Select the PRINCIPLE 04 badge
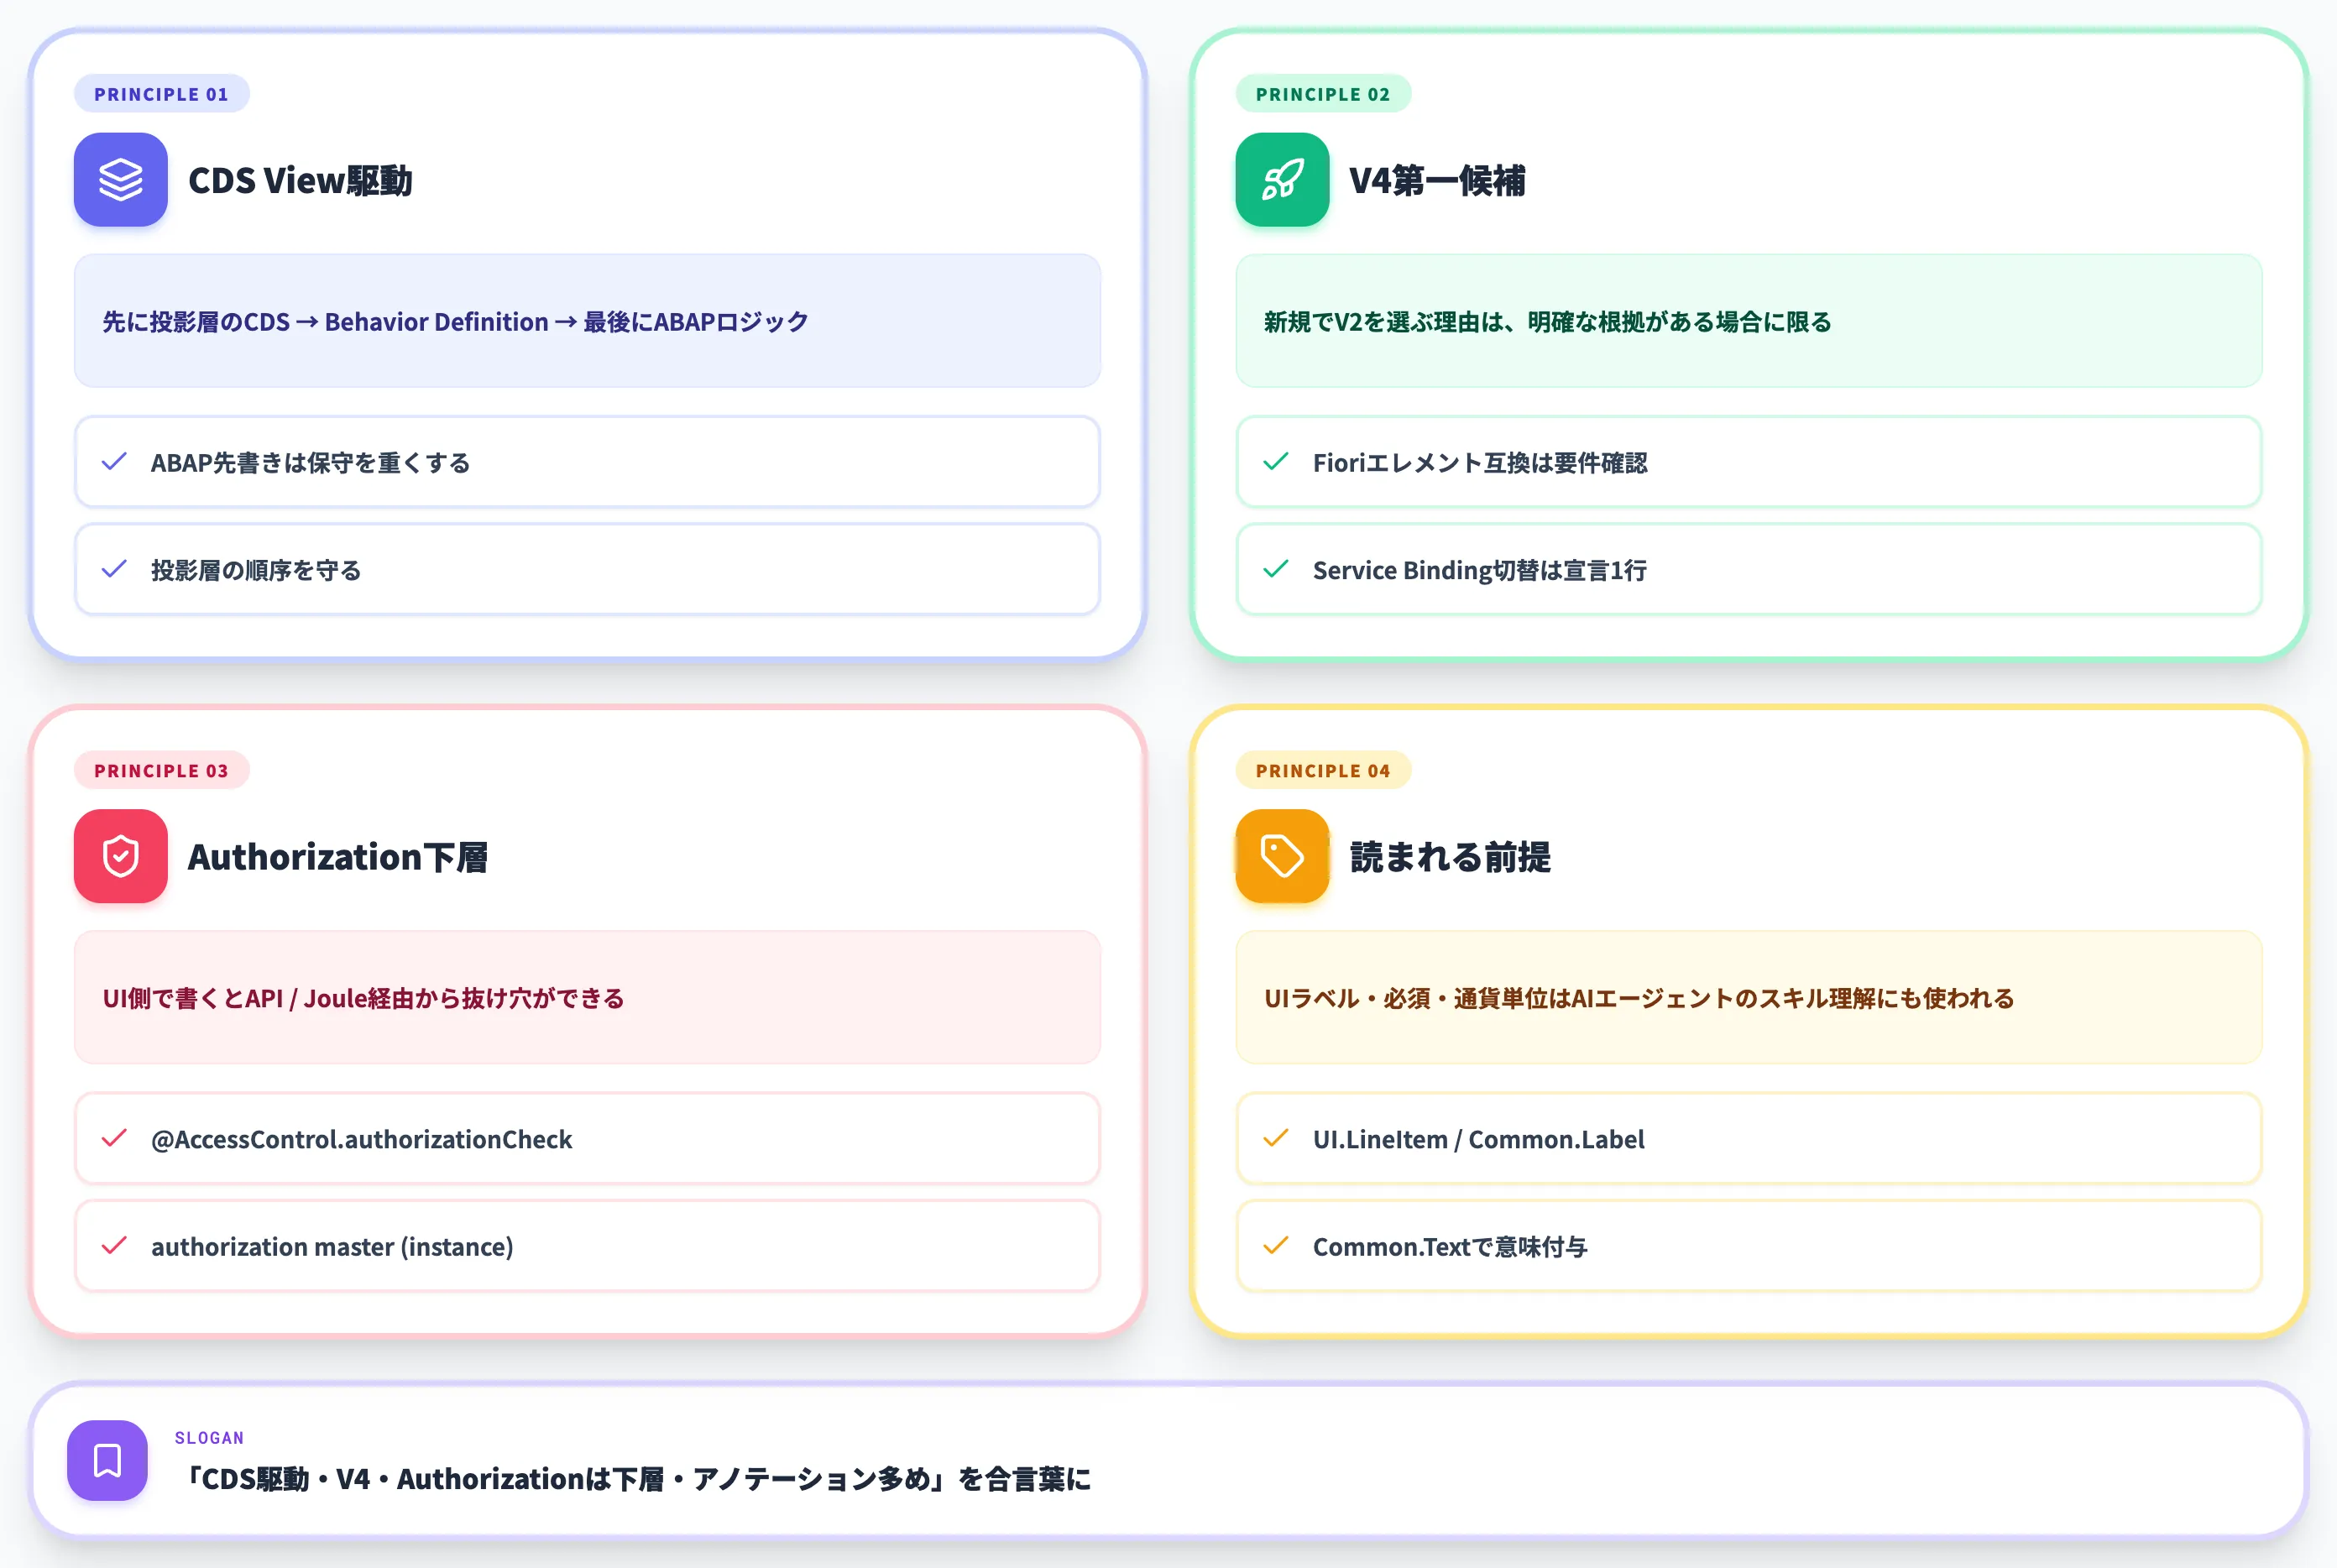 (x=1323, y=770)
